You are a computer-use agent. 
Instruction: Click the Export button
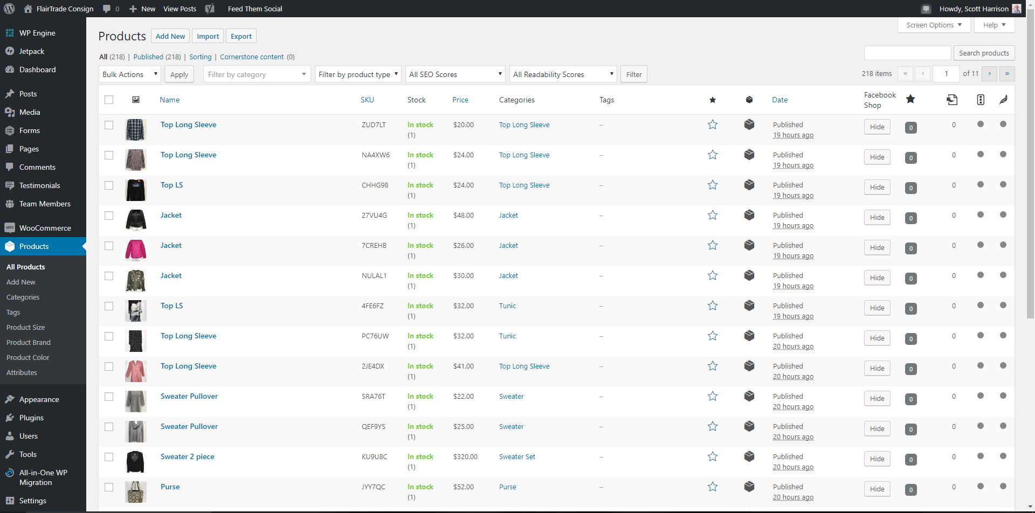[241, 36]
